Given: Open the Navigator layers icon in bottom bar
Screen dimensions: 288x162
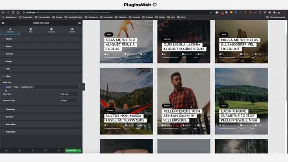Looking at the screenshot, I should pos(19,151).
